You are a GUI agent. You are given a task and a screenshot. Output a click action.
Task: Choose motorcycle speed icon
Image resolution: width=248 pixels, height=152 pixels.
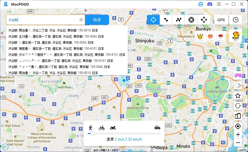pos(113,128)
